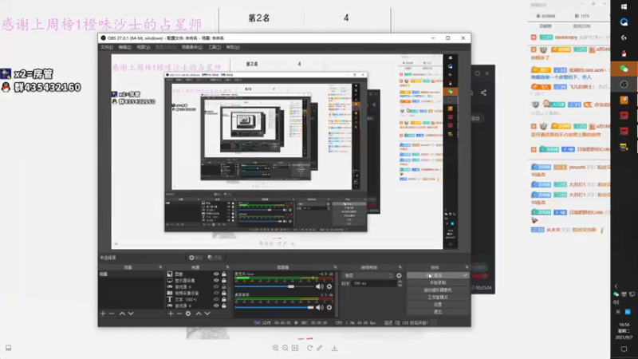Open the 编辑(E) menu in OBS
Viewport: 638px width, 359px height.
click(x=124, y=47)
